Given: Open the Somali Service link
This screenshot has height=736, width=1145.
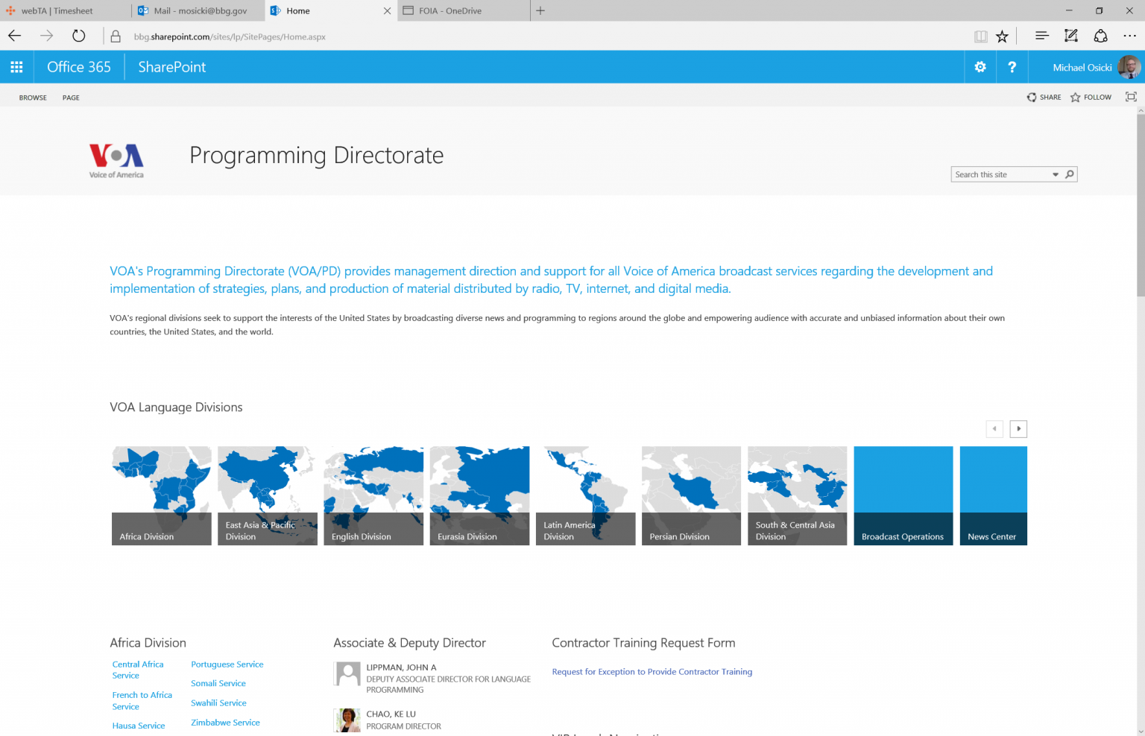Looking at the screenshot, I should point(218,683).
